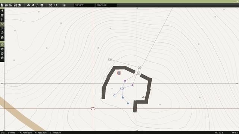
Task: Click the layout panel icon beside PREVIEW
Action: [x=64, y=5]
